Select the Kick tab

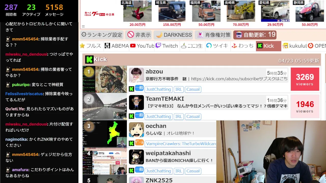[x=268, y=46]
